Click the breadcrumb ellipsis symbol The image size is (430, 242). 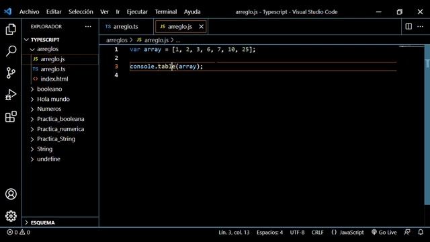pos(178,40)
